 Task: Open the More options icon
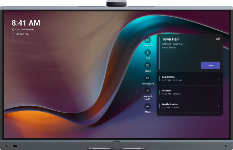pos(147,106)
